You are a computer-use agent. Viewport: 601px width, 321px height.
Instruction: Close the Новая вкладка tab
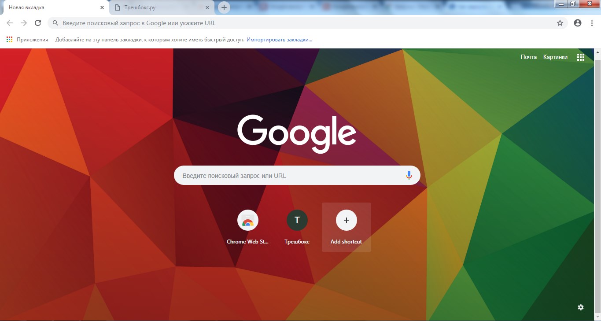[x=102, y=7]
